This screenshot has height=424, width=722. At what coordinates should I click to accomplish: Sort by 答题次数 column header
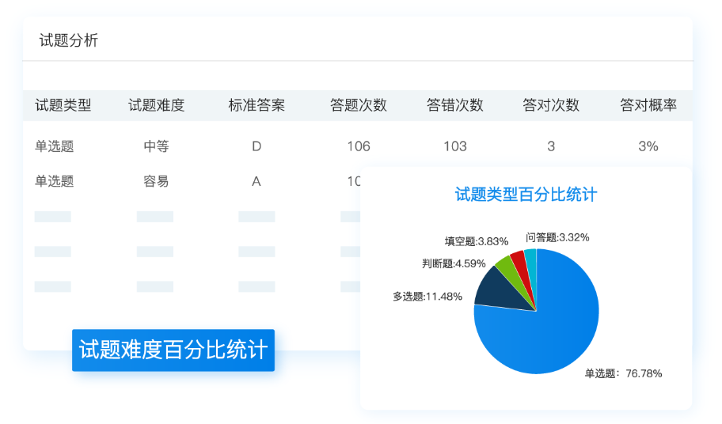pos(359,105)
